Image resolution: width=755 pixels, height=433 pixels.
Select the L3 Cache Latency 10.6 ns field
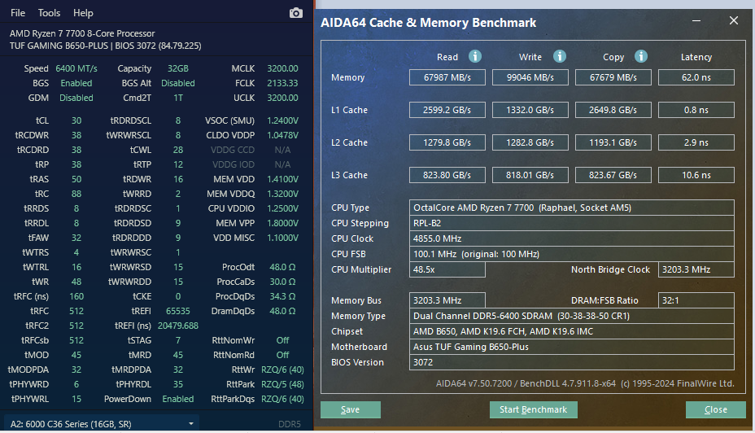[x=696, y=175]
